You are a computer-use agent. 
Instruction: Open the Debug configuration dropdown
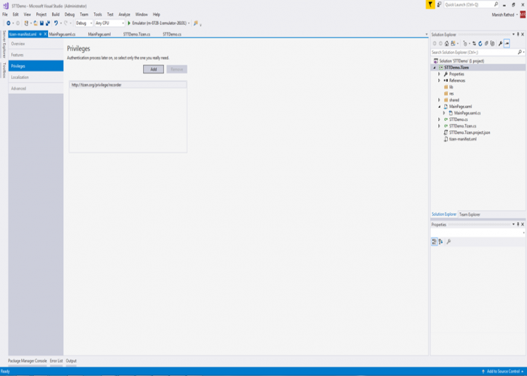(84, 23)
